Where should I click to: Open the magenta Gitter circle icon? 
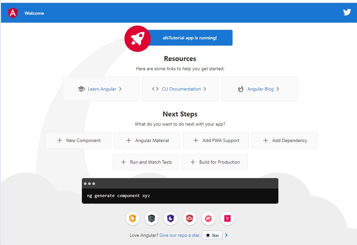pyautogui.click(x=227, y=219)
